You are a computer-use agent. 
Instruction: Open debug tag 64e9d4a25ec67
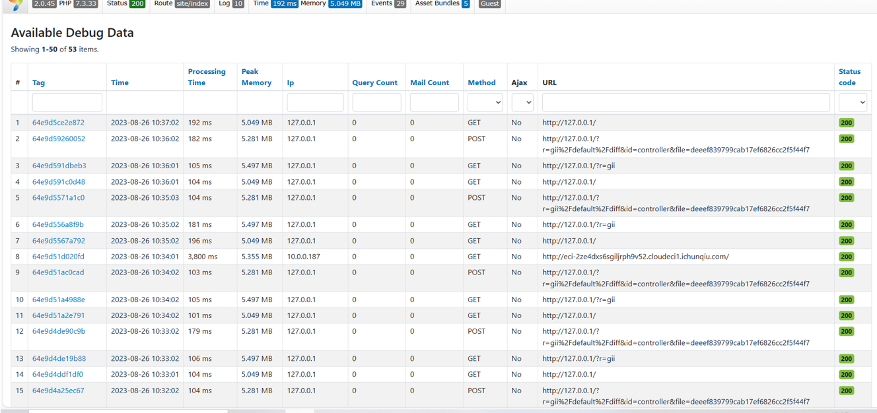pos(58,391)
